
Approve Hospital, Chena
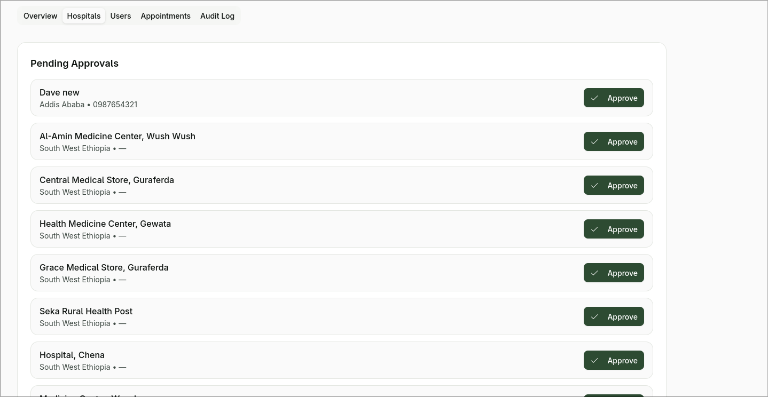click(x=614, y=361)
